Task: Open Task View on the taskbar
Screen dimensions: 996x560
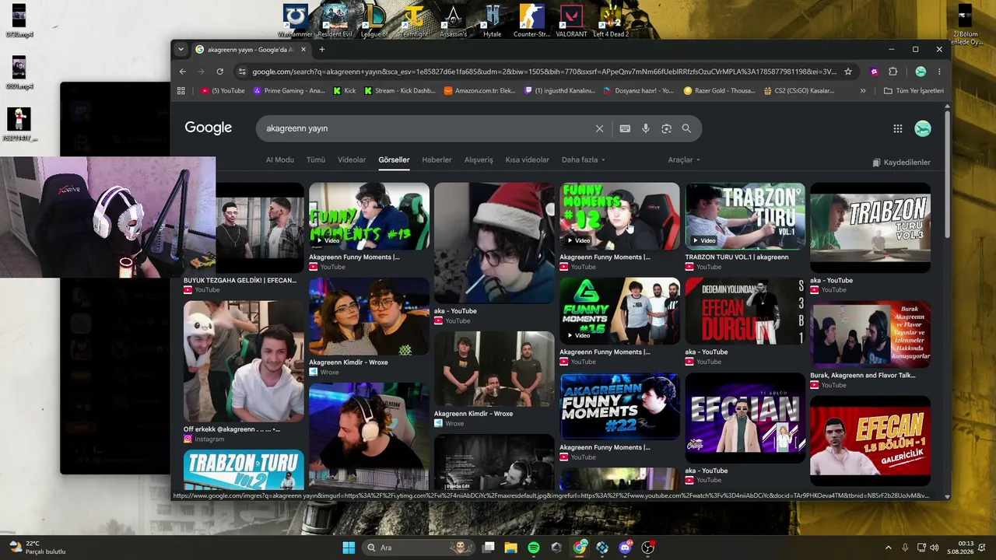Action: point(489,548)
